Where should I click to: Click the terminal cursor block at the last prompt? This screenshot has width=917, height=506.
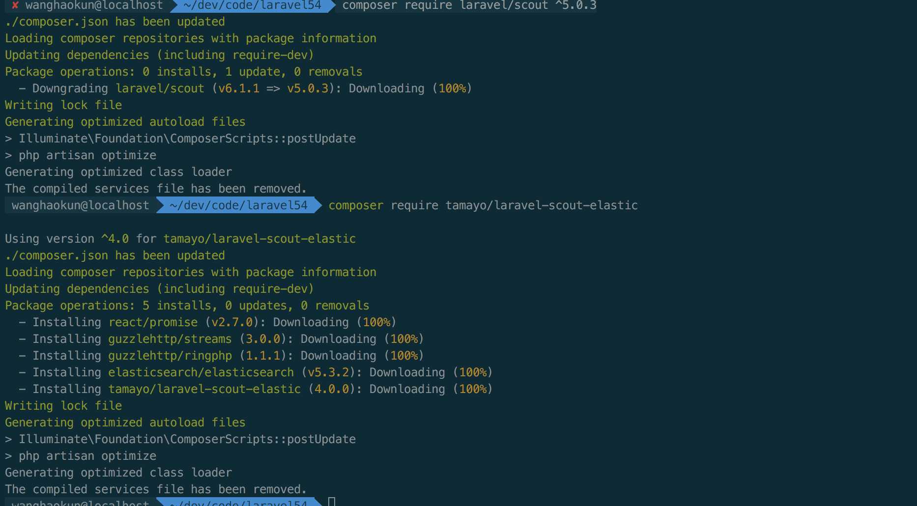click(332, 502)
